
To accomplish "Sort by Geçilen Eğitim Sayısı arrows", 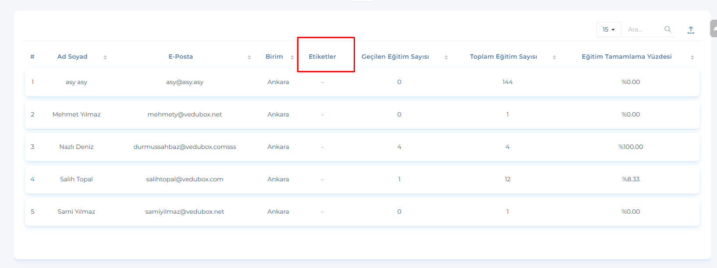I will click(446, 57).
